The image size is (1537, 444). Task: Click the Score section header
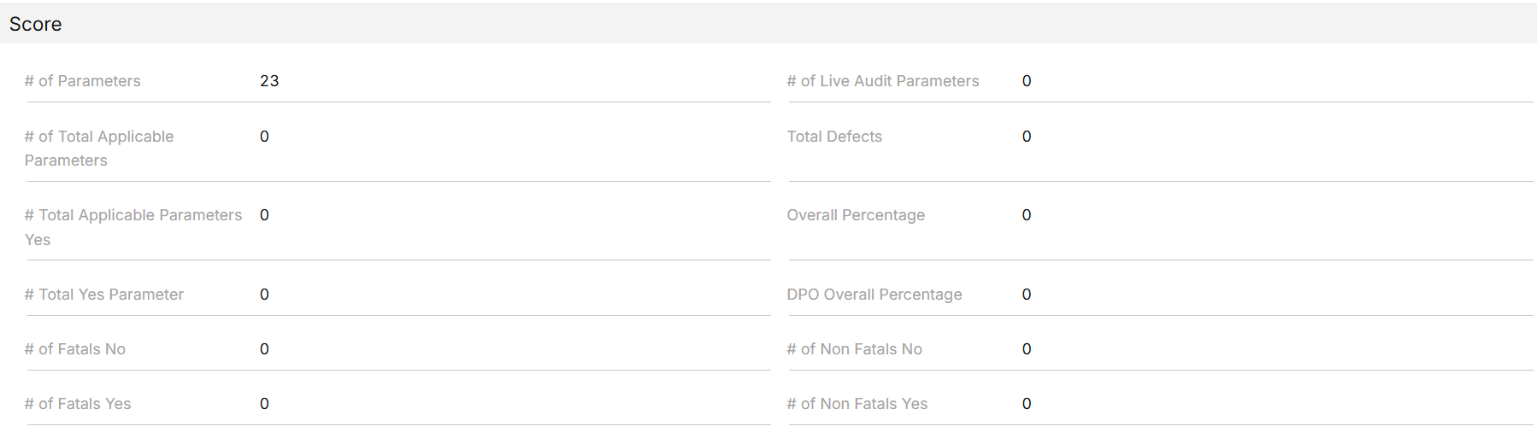(36, 24)
